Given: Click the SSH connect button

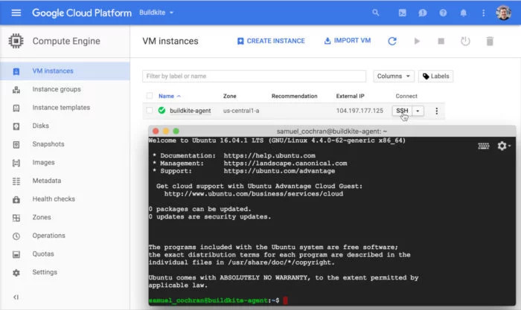Looking at the screenshot, I should pyautogui.click(x=402, y=111).
